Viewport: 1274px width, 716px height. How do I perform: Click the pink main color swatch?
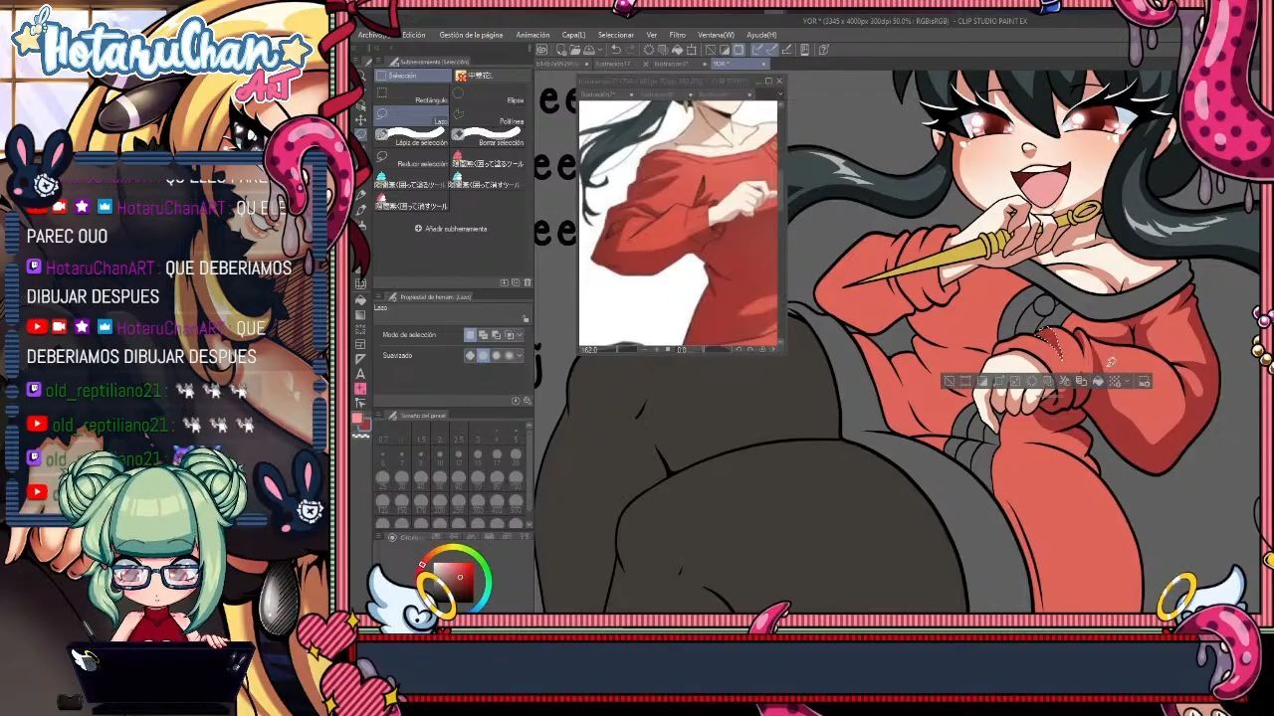(x=358, y=420)
